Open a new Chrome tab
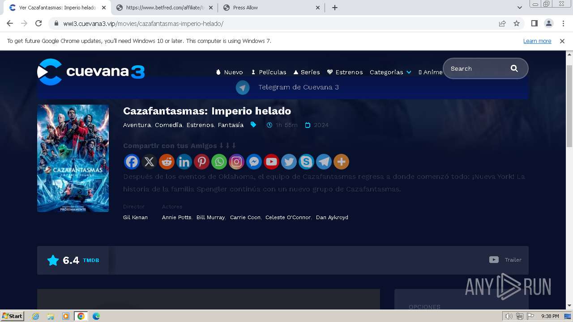 click(335, 8)
